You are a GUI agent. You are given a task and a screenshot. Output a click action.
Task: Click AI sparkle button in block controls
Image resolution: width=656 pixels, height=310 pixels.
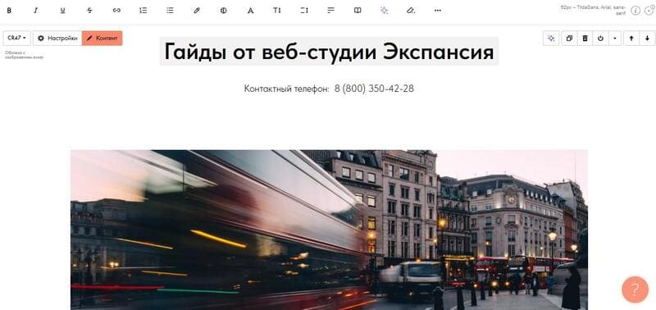tap(551, 39)
